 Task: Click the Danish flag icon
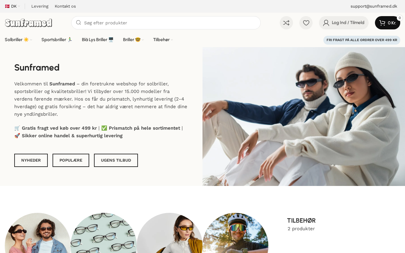pyautogui.click(x=7, y=6)
